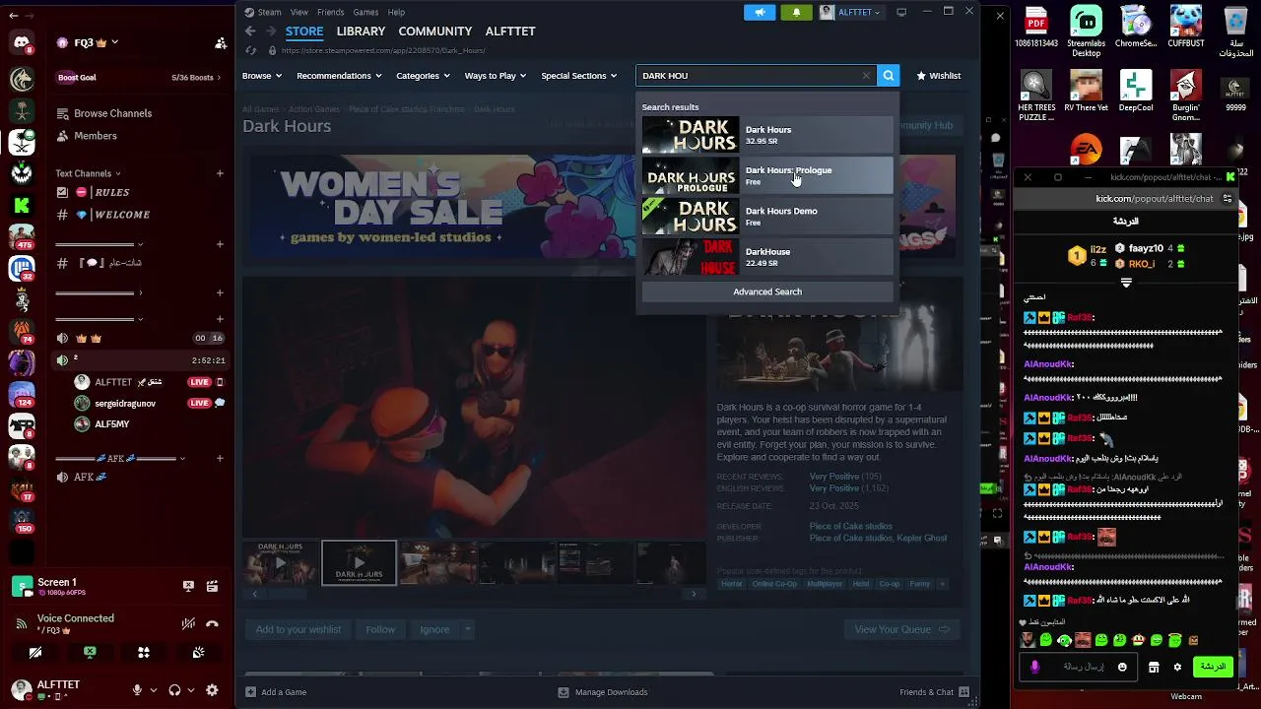Image resolution: width=1261 pixels, height=709 pixels.
Task: Toggle Discord screen share button
Action: [x=90, y=652]
